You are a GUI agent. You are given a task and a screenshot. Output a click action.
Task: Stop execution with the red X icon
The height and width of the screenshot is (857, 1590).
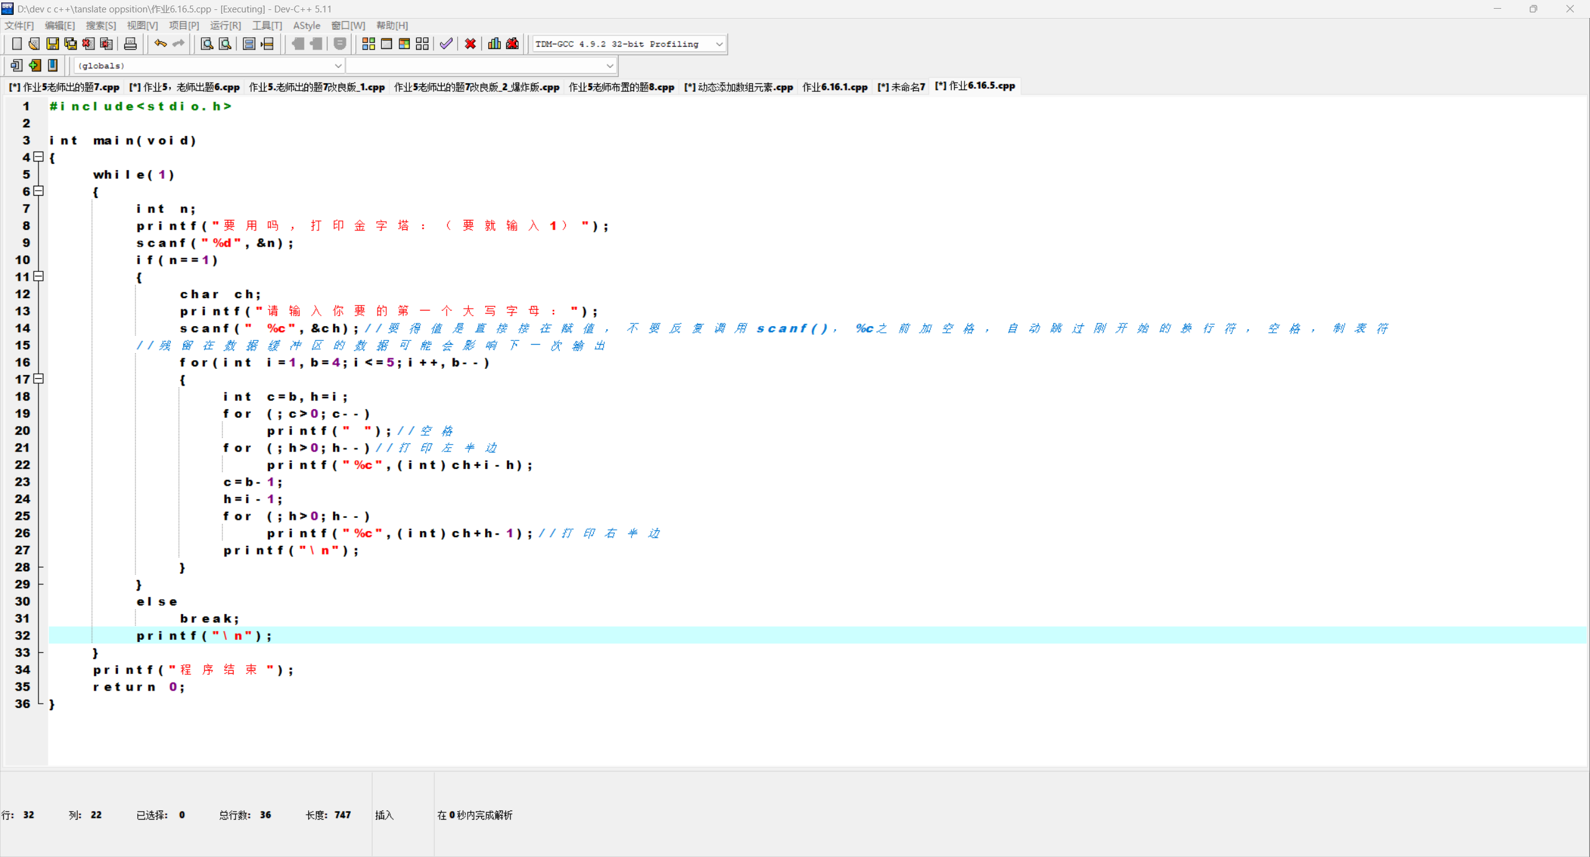[x=470, y=43]
